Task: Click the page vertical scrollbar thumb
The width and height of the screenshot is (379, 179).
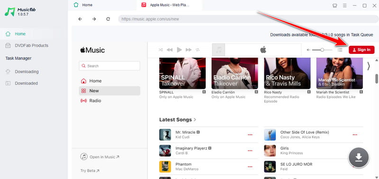Action: coord(376,79)
